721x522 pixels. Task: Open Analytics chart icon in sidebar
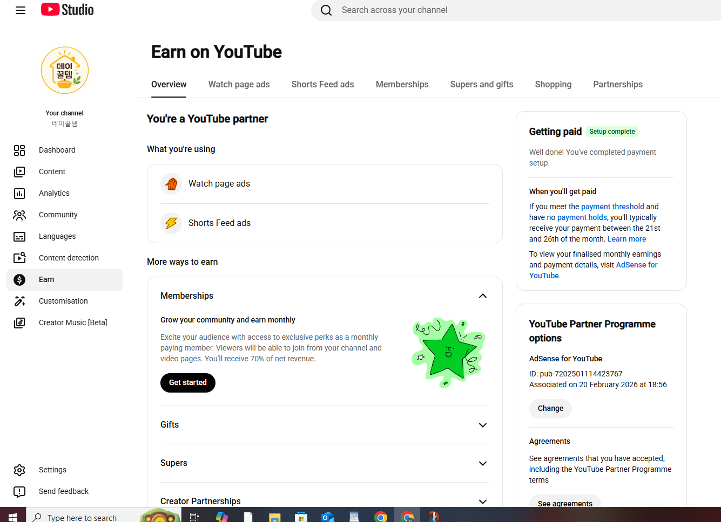pyautogui.click(x=19, y=193)
